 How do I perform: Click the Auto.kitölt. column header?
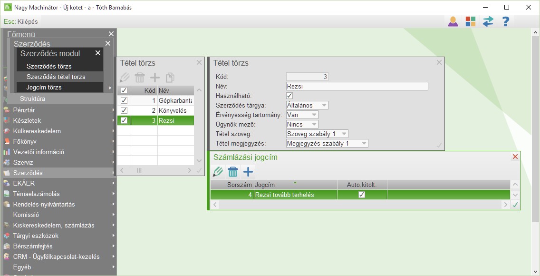[362, 185]
